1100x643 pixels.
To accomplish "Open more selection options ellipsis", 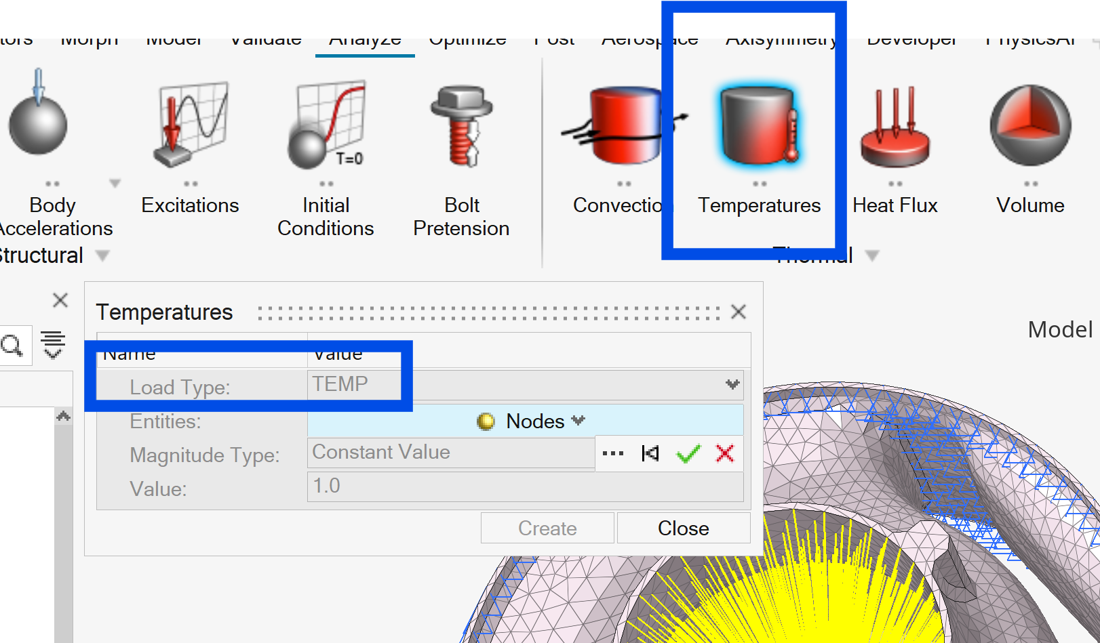I will (x=613, y=453).
